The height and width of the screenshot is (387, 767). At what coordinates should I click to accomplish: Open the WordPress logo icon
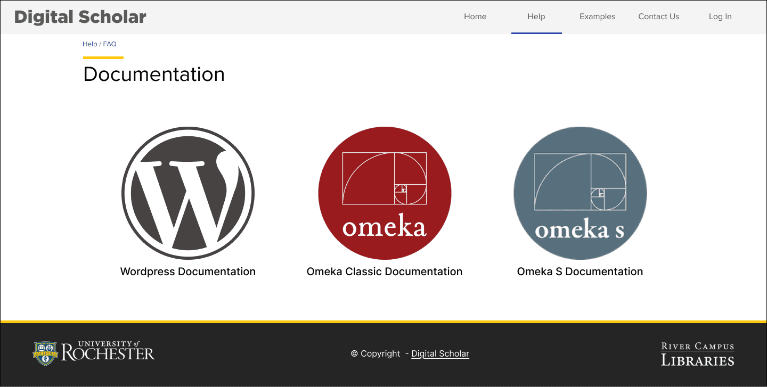click(188, 193)
